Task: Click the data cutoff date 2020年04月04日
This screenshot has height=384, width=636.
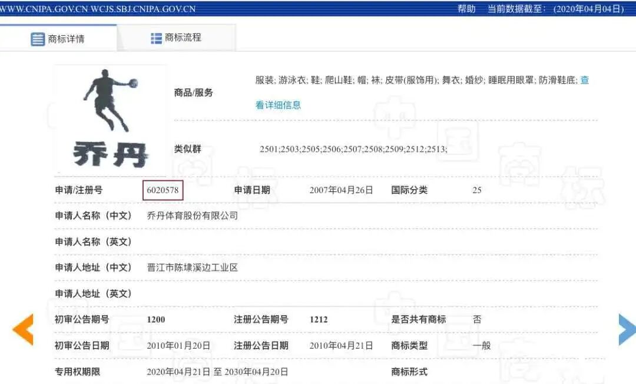Action: [x=588, y=9]
